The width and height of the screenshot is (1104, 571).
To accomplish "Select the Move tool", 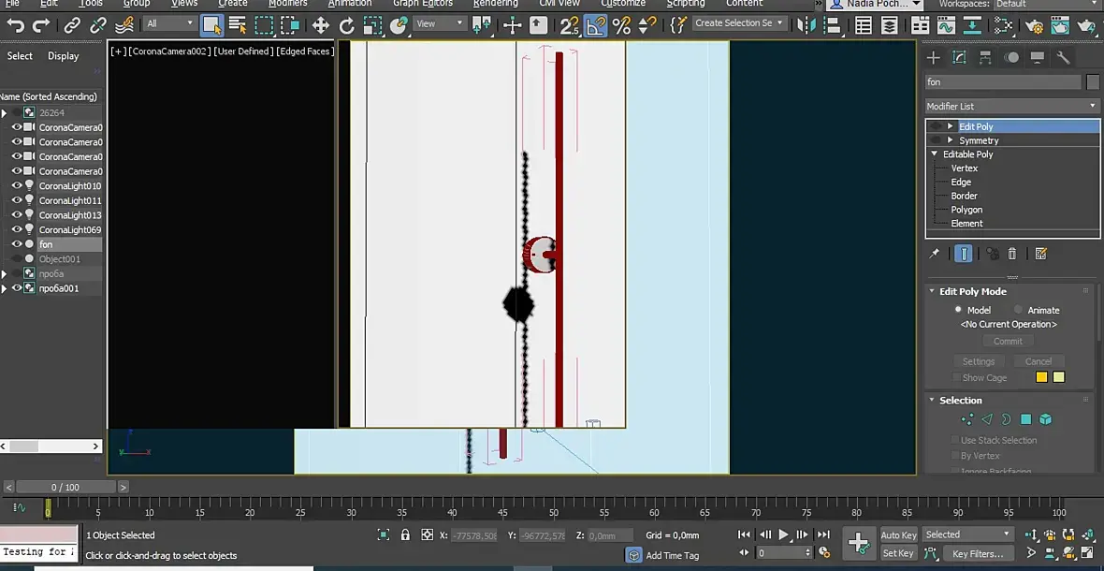I will [320, 26].
